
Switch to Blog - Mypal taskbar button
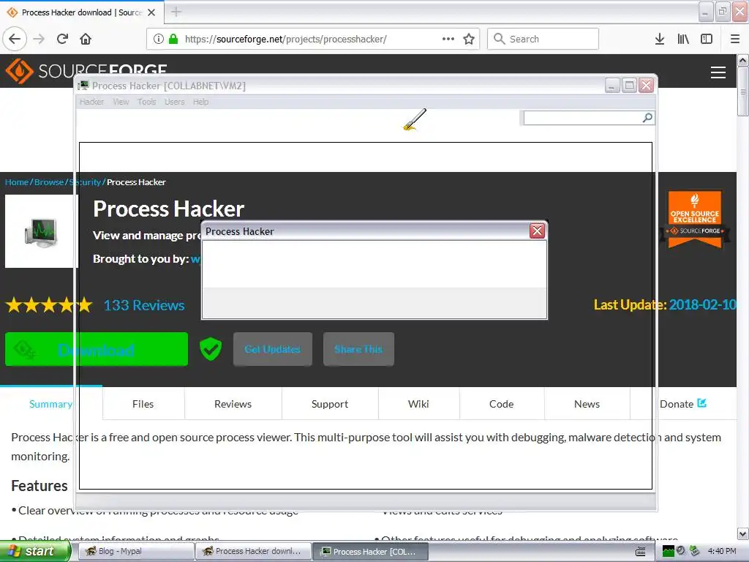point(135,552)
